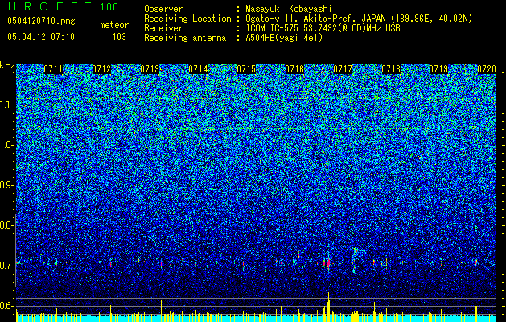Click the 0711 time marker

coord(53,69)
